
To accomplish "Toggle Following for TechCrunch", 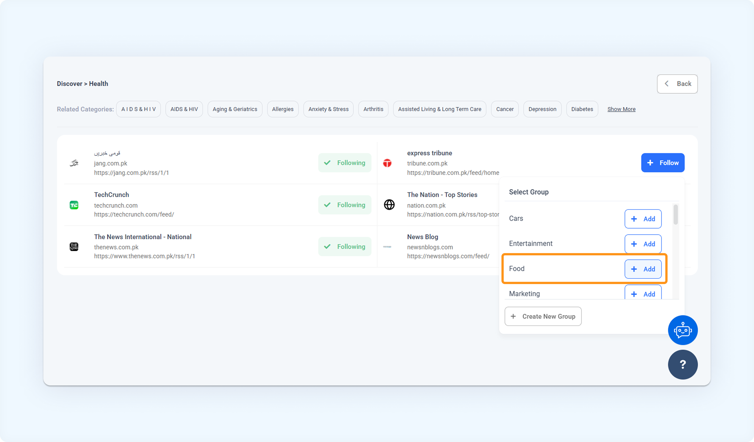I will [345, 205].
